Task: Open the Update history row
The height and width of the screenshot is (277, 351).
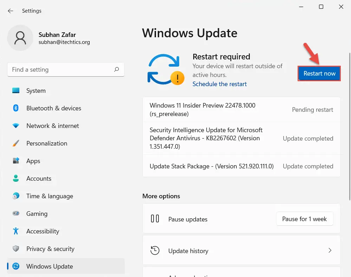Action: [x=241, y=250]
